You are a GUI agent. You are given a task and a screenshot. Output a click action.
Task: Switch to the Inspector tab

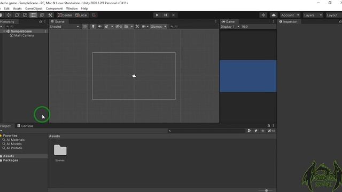pos(289,21)
